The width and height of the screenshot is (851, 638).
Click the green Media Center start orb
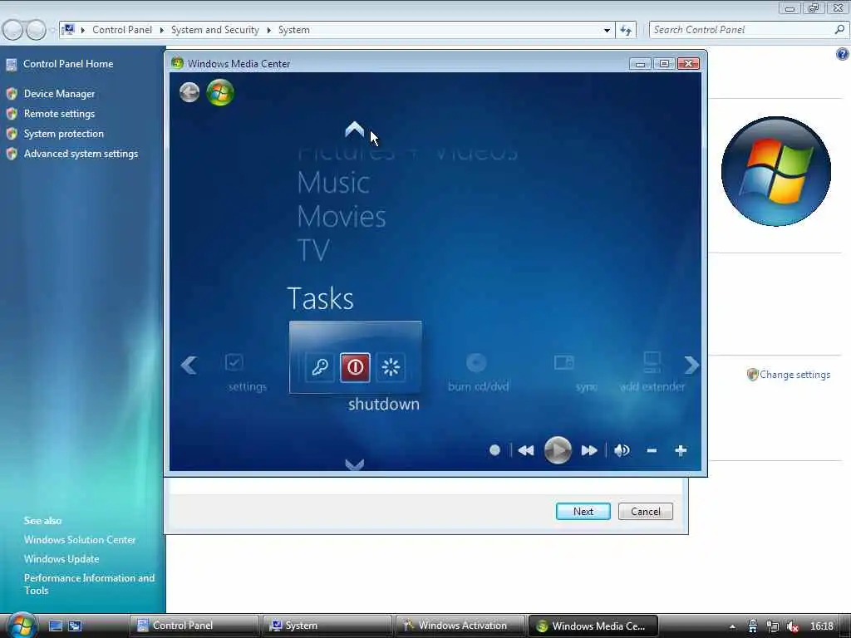tap(220, 92)
